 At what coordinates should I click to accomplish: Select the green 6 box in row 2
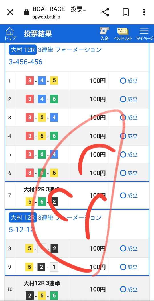[x=54, y=99]
